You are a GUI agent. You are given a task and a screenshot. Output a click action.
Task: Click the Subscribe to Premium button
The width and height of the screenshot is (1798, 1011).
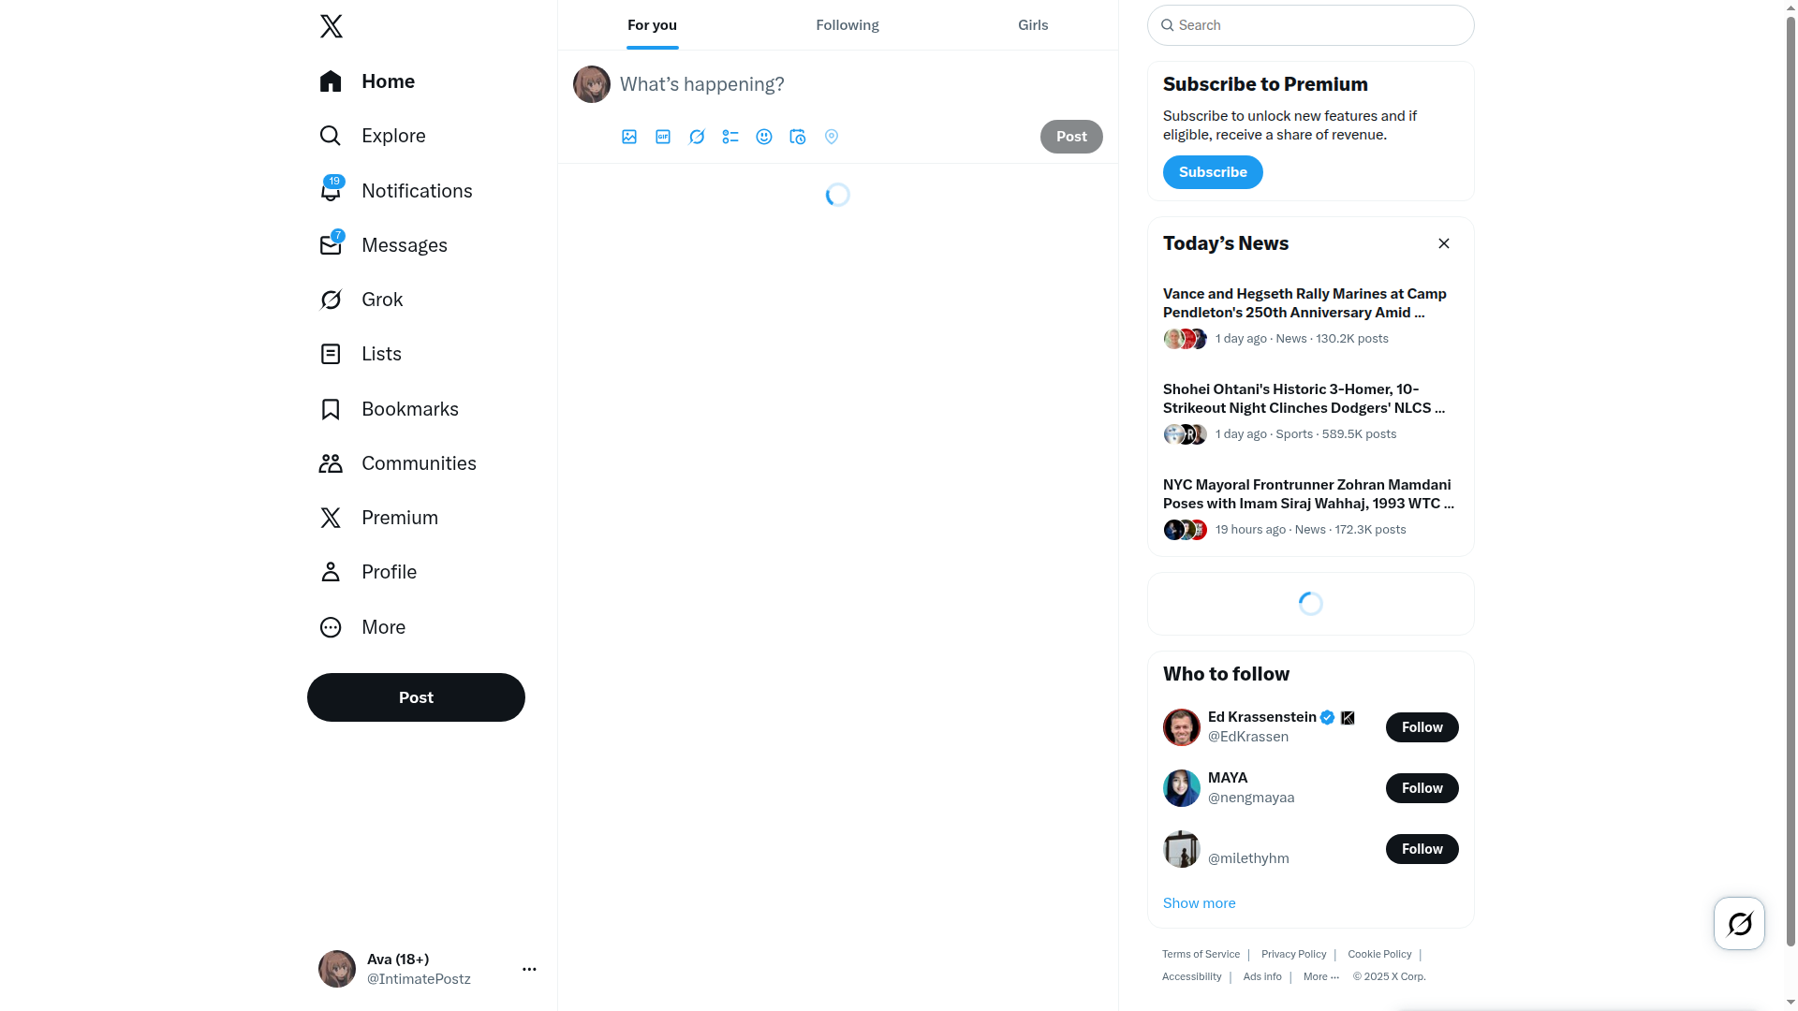pos(1213,172)
